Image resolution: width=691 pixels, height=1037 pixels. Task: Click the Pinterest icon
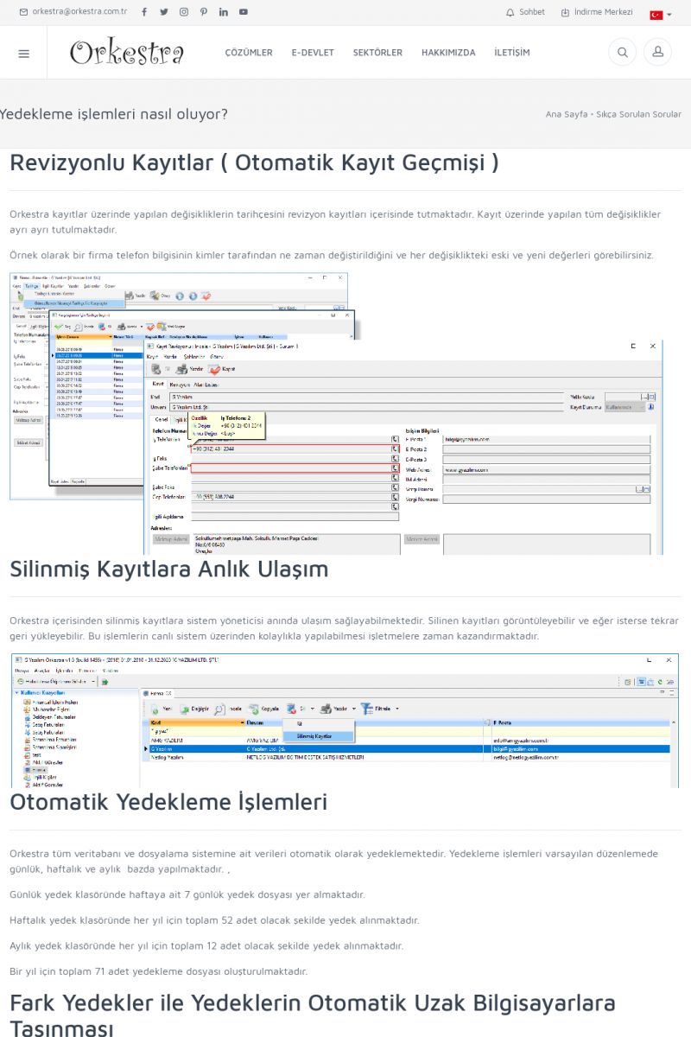(204, 12)
